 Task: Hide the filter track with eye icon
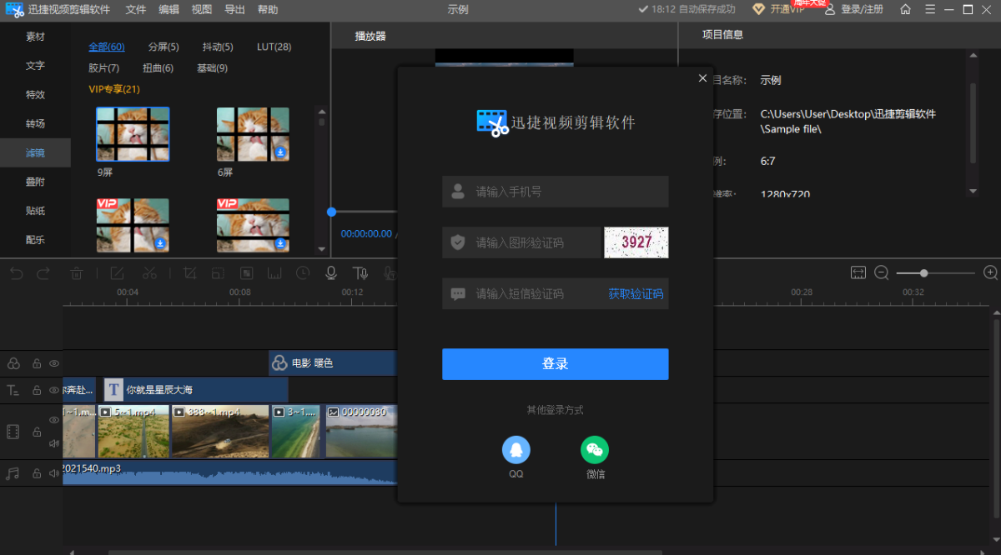(x=54, y=363)
